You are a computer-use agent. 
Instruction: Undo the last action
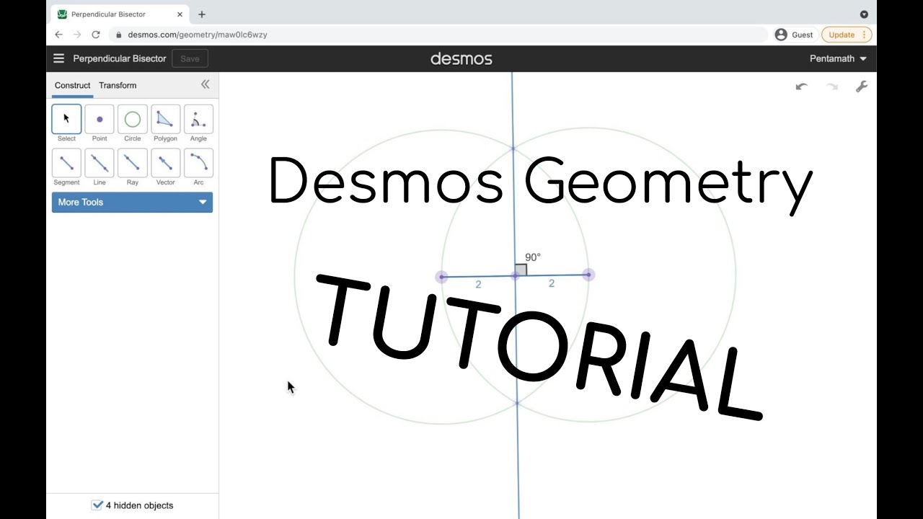point(801,86)
